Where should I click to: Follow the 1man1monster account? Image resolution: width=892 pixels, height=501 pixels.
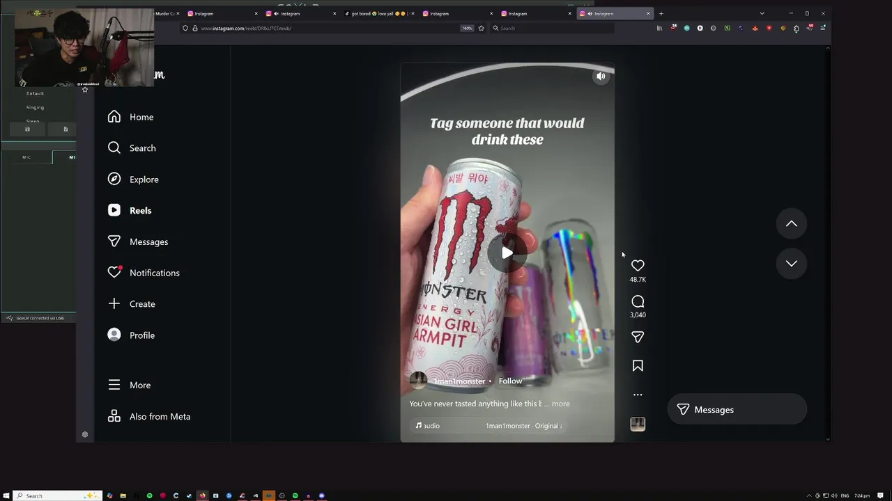(x=510, y=381)
